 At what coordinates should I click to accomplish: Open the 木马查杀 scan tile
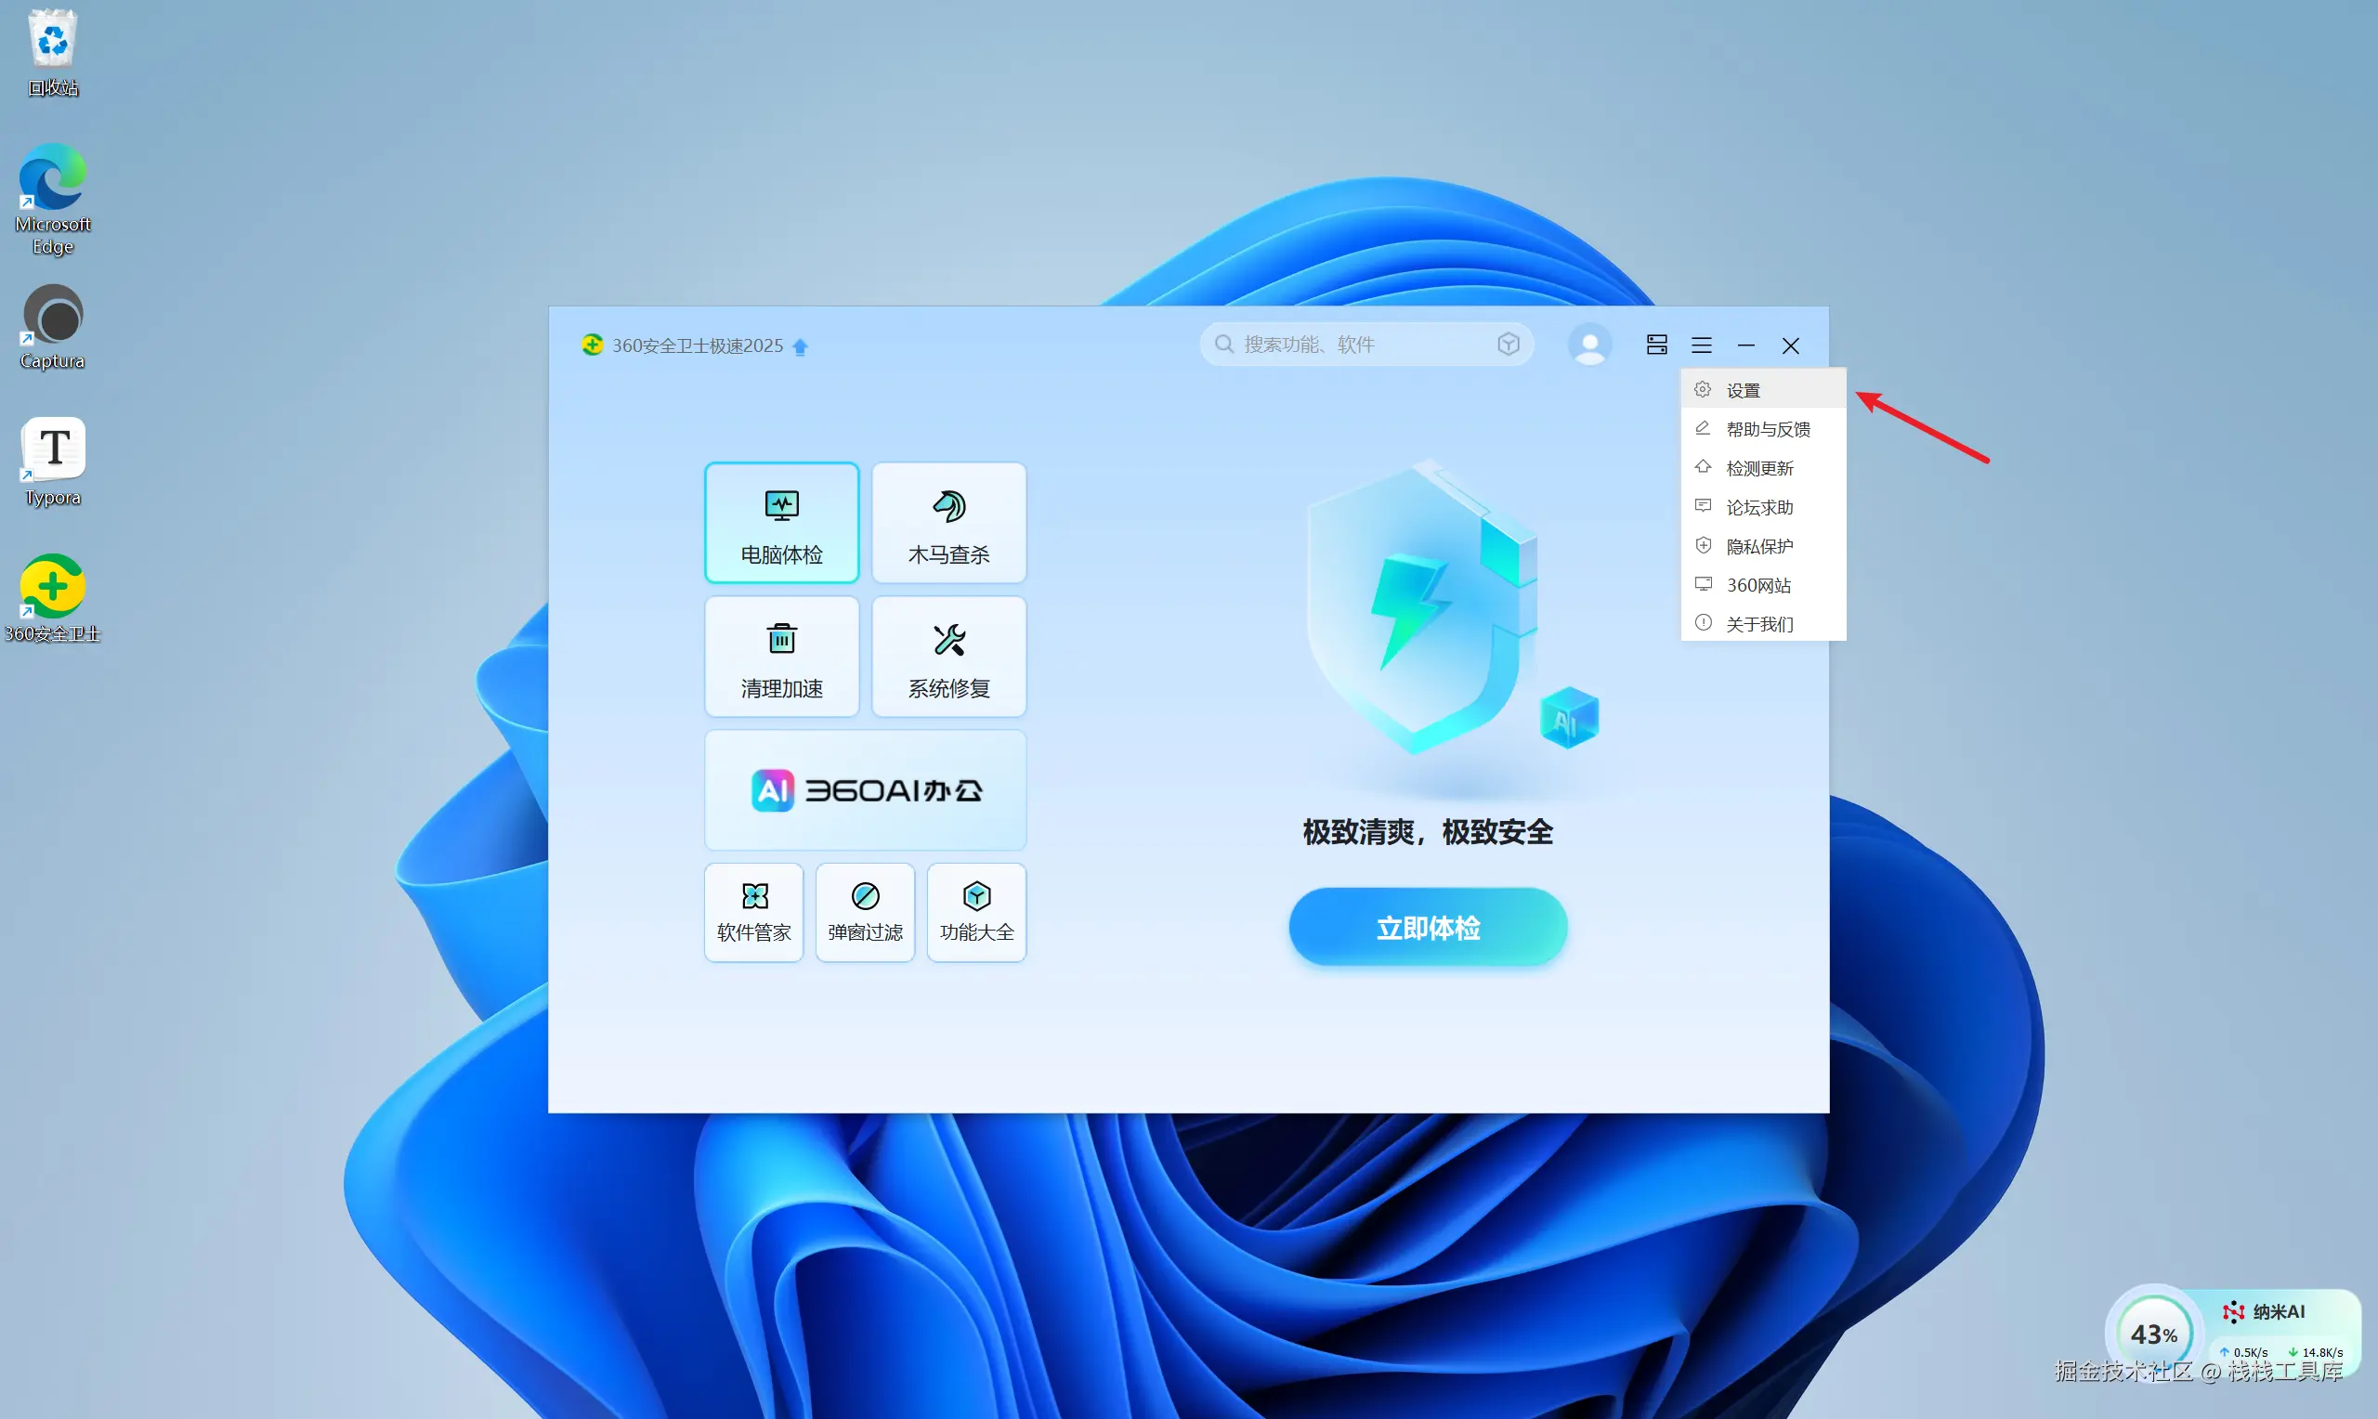948,522
